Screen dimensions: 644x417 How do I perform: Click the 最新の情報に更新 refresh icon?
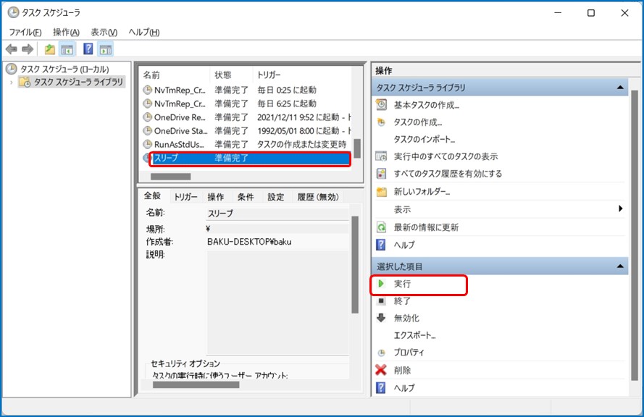pos(382,227)
